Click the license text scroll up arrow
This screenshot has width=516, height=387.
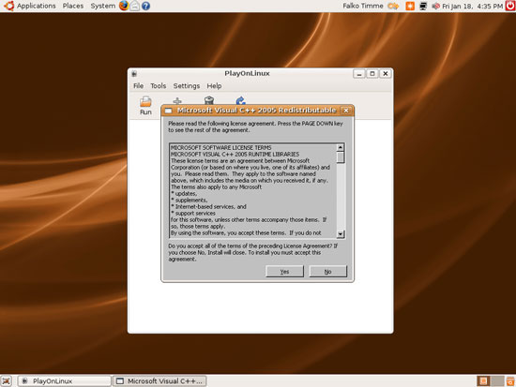(x=341, y=147)
